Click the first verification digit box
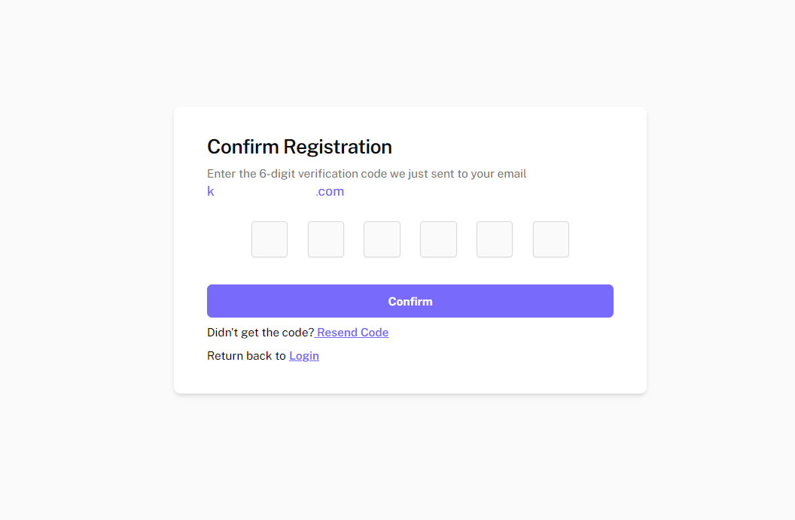 (270, 239)
